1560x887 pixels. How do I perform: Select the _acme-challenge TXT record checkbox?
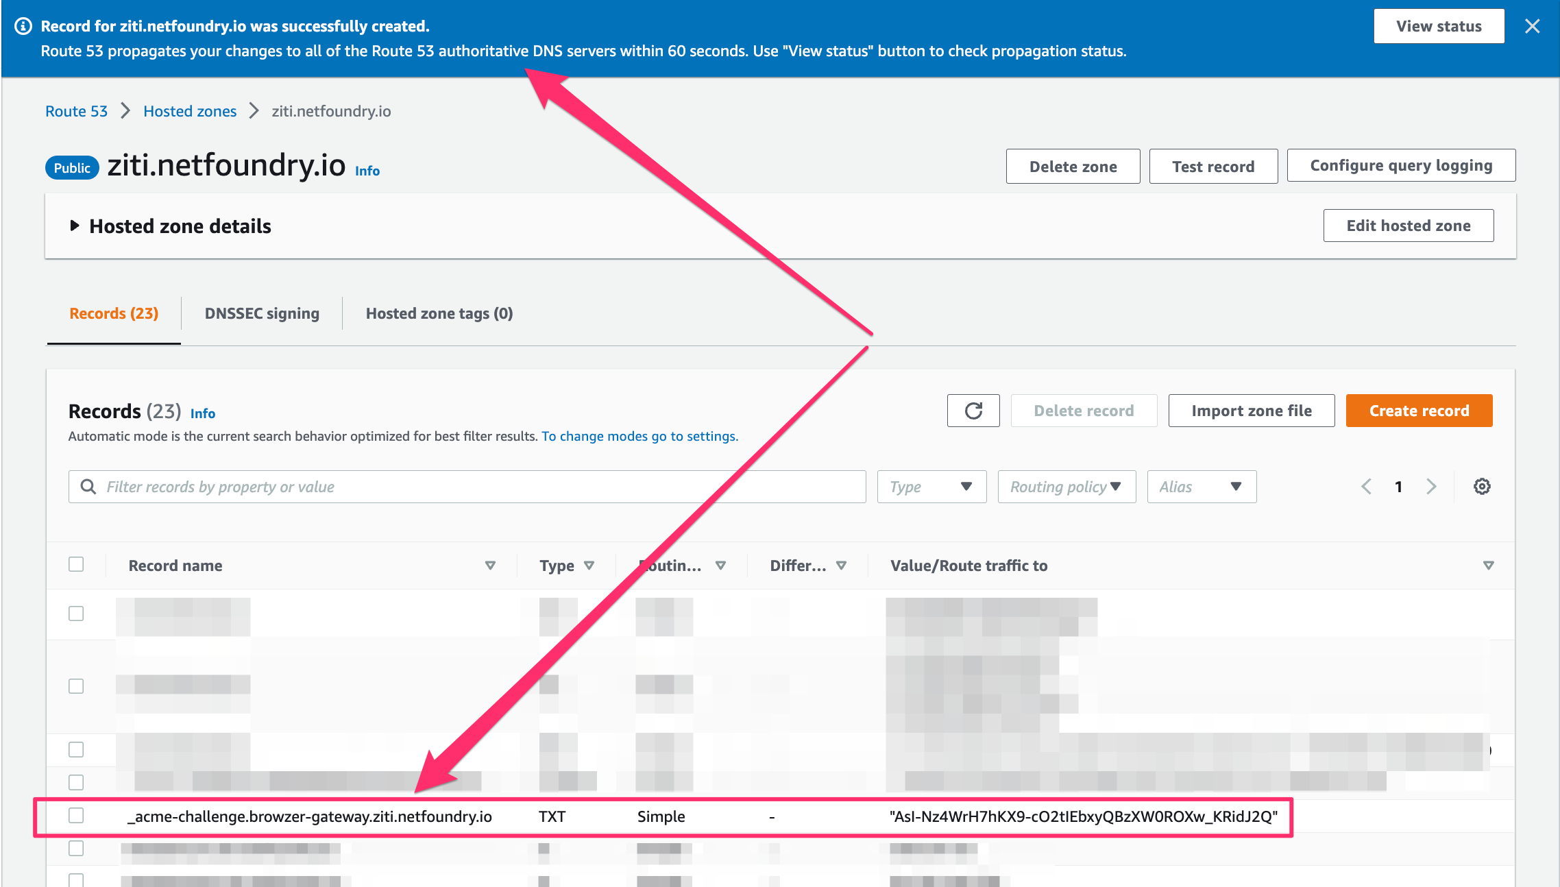[x=76, y=815]
